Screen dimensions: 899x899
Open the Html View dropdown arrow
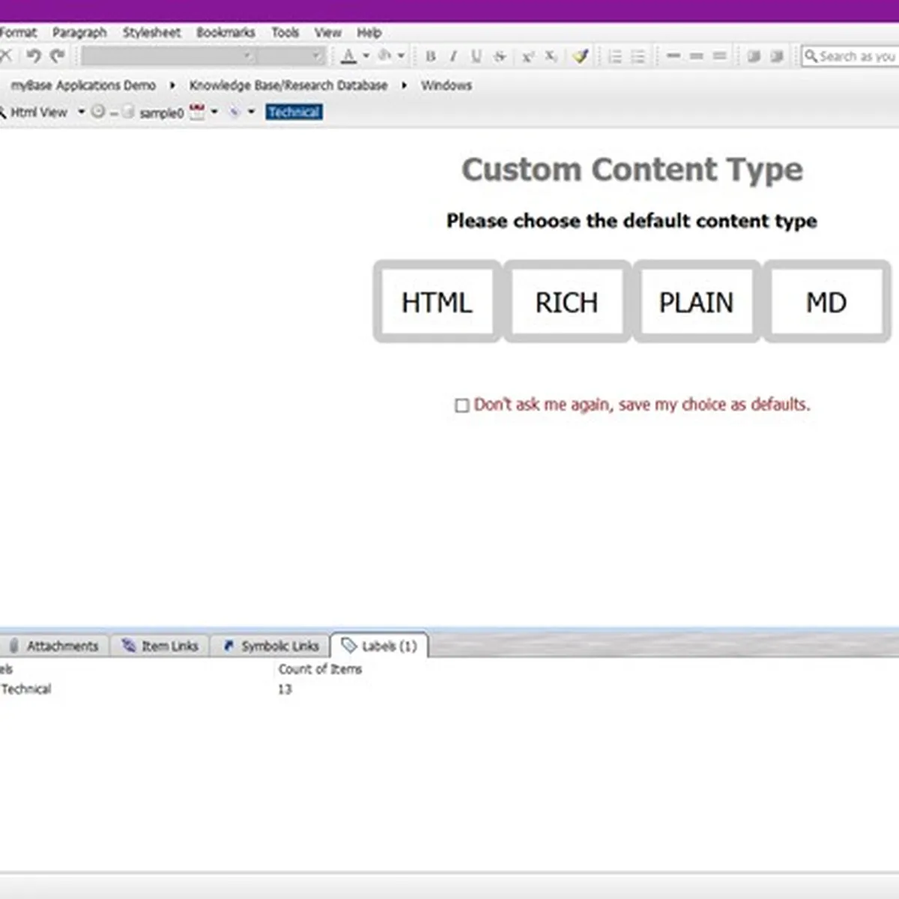[x=81, y=112]
